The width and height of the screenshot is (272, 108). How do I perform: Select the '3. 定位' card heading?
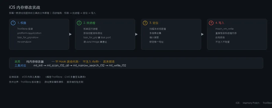[154, 23]
